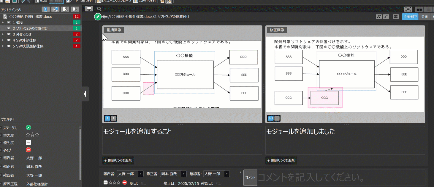Click the decrease font size icon
This screenshot has width=434, height=187.
pyautogui.click(x=386, y=17)
